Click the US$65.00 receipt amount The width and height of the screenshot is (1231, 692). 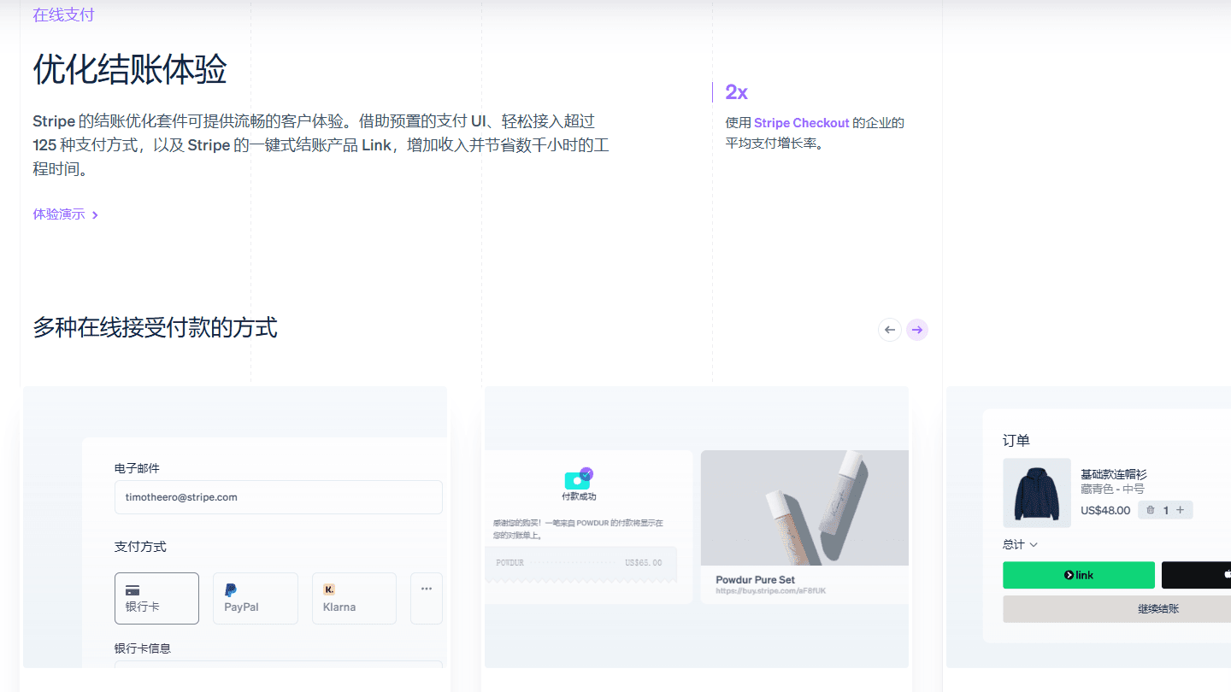[644, 563]
